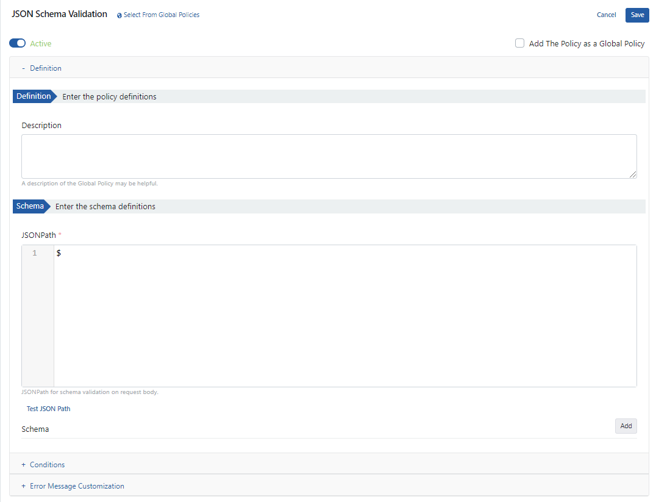Screen dimensions: 656x502
Task: Toggle the Active switch off
Action: pyautogui.click(x=17, y=43)
